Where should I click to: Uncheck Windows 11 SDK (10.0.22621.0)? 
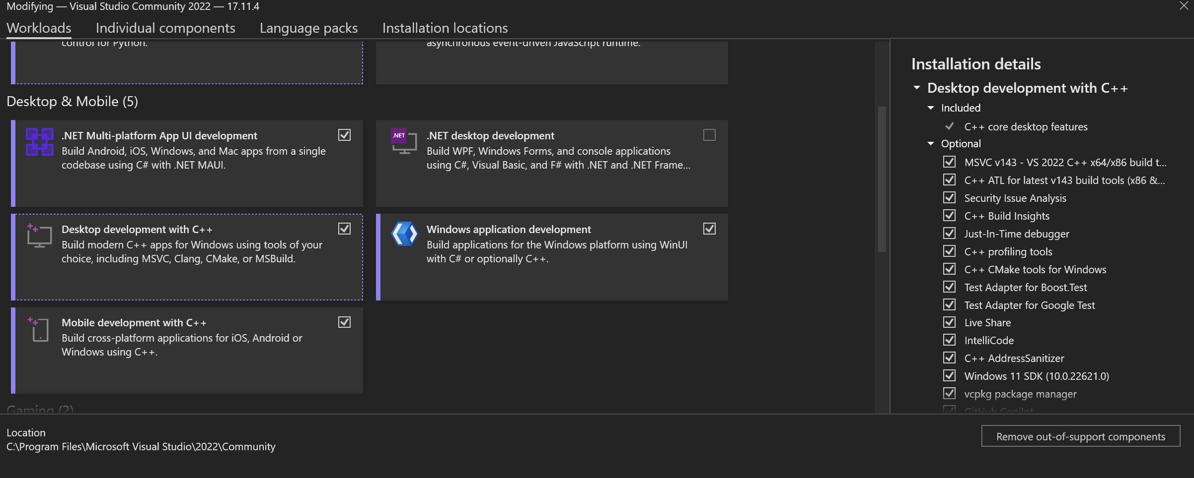point(949,376)
